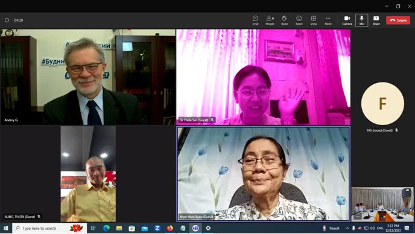Screen dimensions: 415x234
Task: Select the FAS guest avatar tile
Action: coord(382,103)
